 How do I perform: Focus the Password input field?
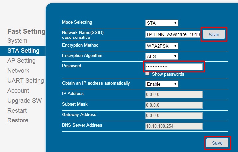174,67
